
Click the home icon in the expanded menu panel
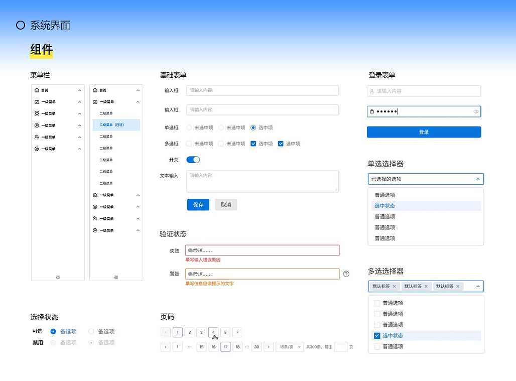95,90
